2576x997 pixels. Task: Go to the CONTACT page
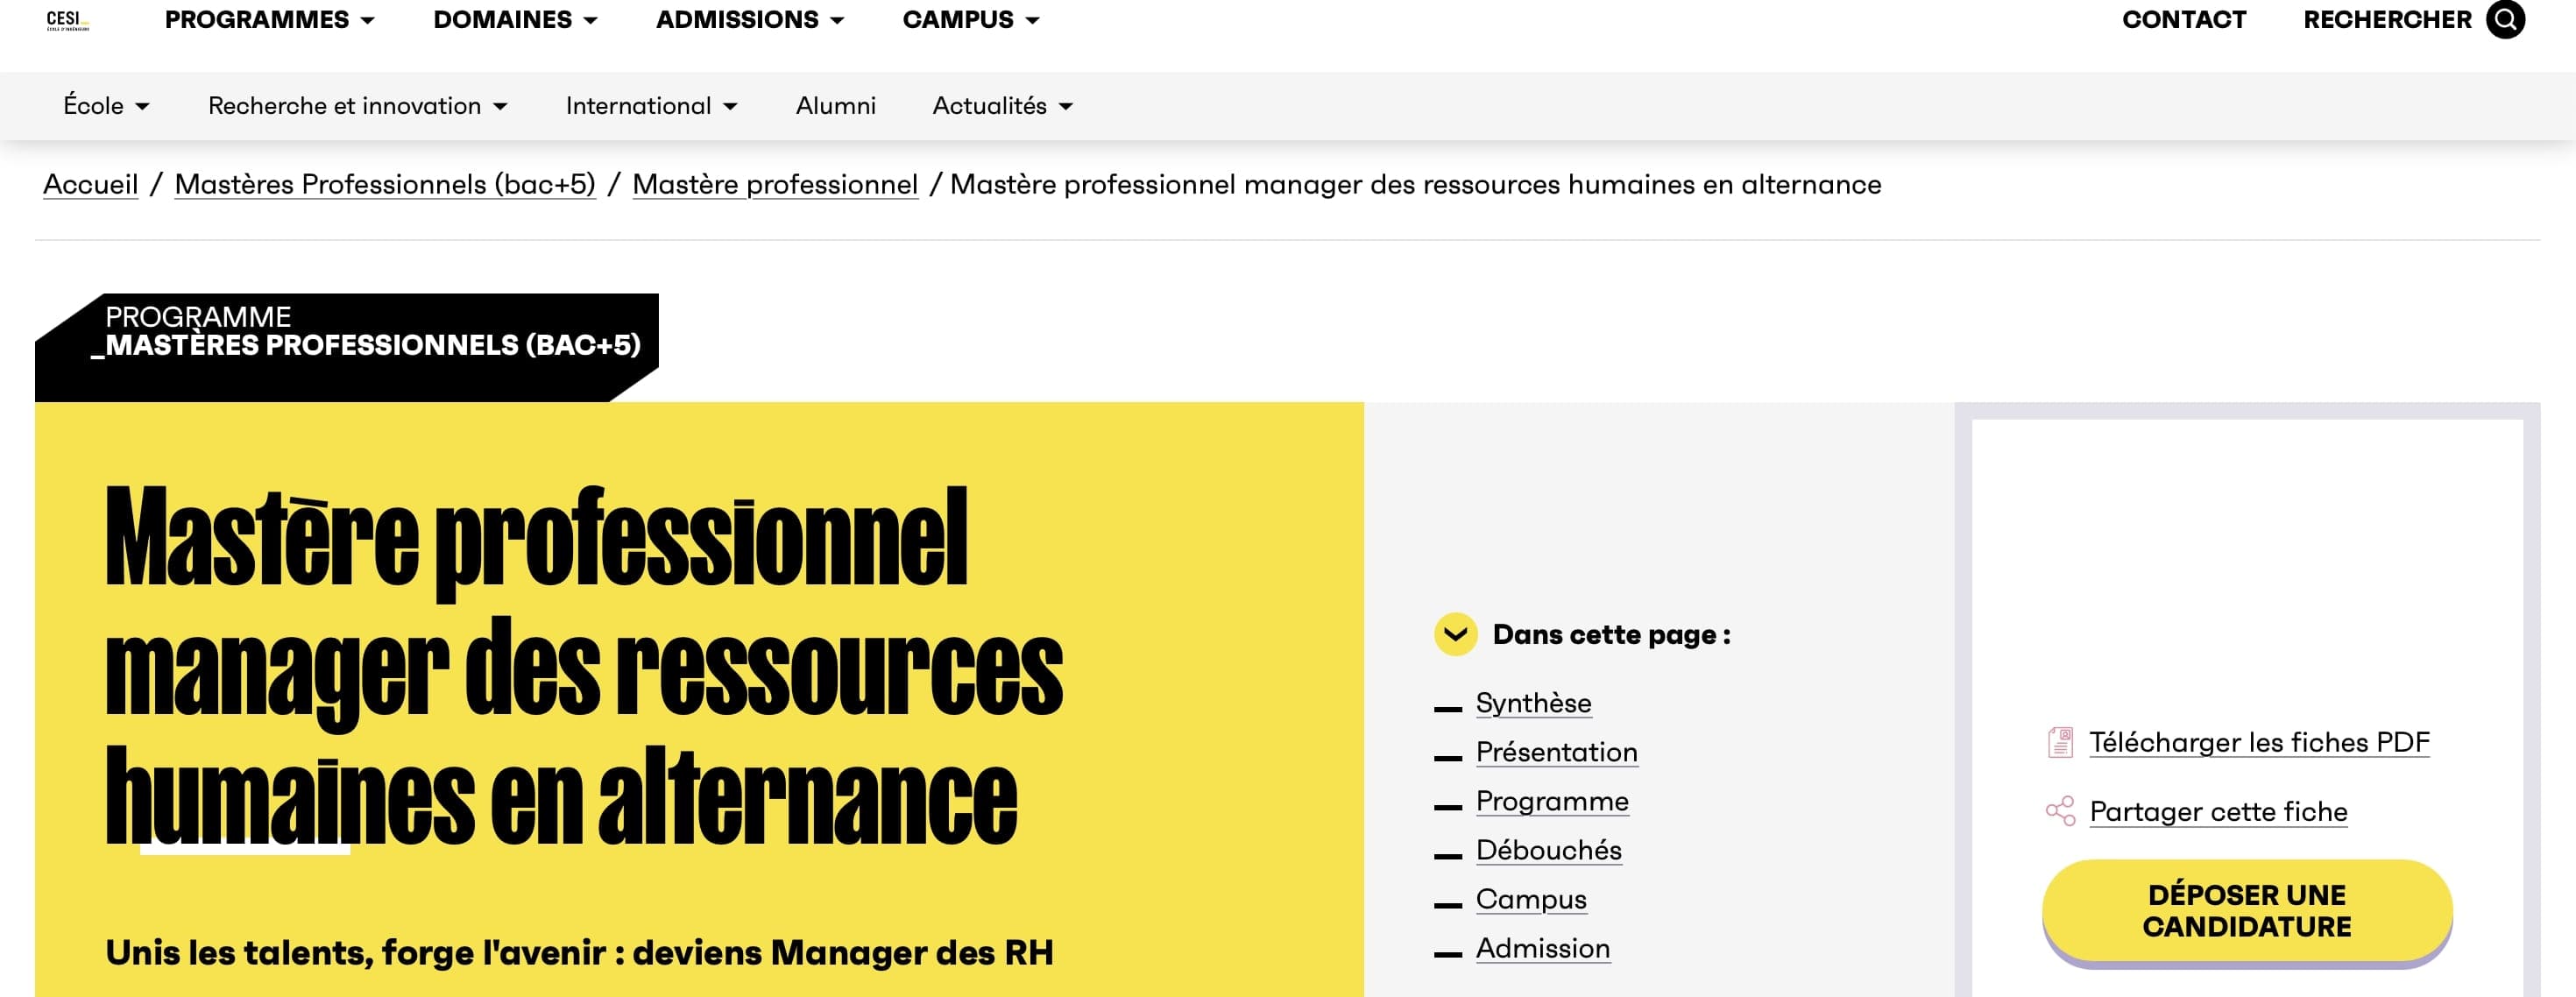2184,19
